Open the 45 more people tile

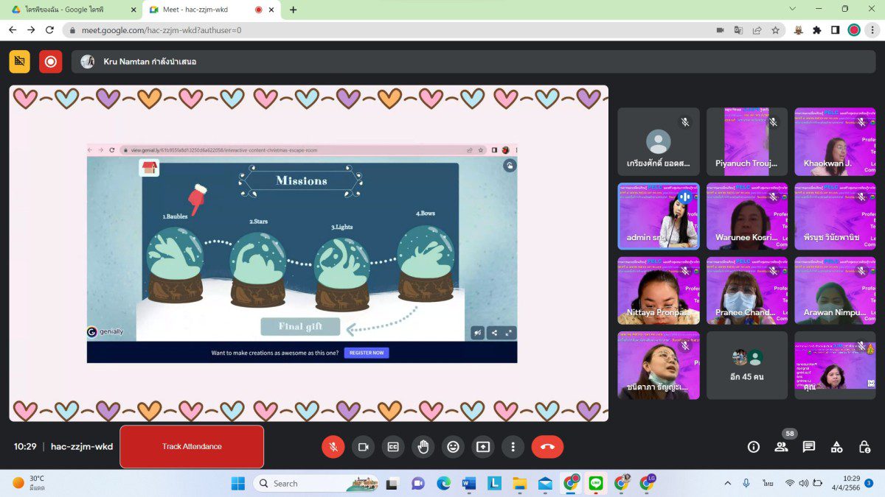tap(747, 365)
